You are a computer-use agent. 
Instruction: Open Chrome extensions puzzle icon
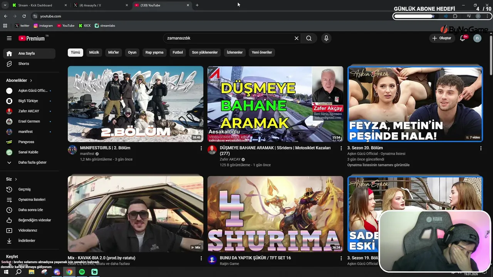(455, 16)
